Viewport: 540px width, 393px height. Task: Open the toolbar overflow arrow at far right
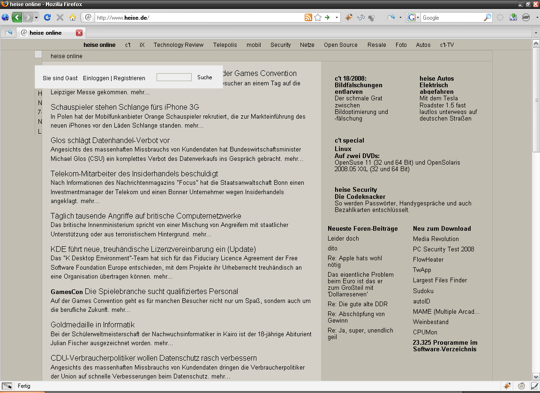[537, 17]
